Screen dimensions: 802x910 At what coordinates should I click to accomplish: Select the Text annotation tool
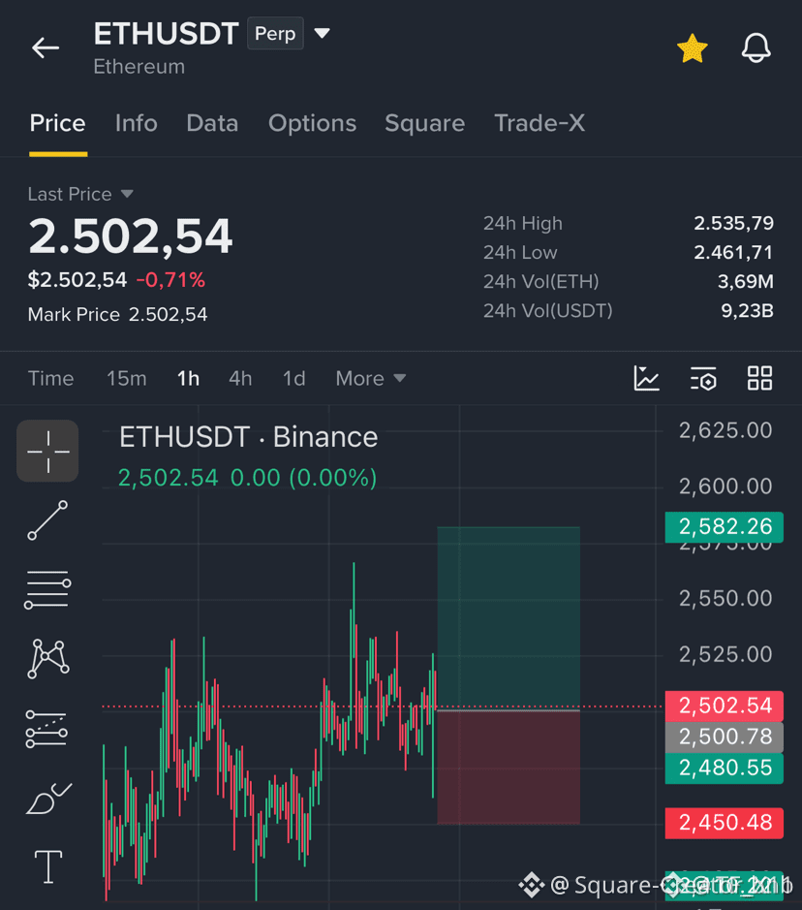point(48,867)
